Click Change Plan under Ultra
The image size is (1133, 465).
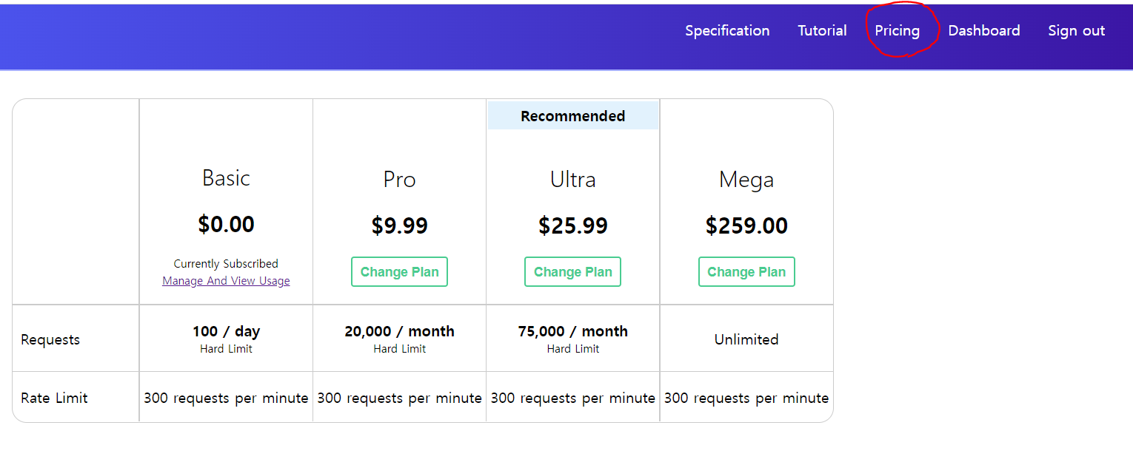click(573, 271)
